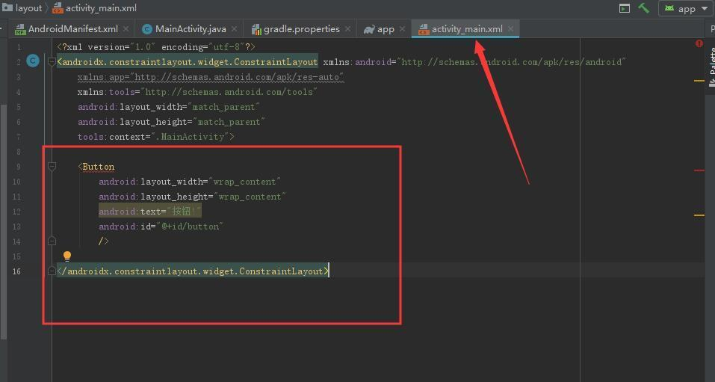Click the related class gutter icon on line 2

[x=33, y=61]
